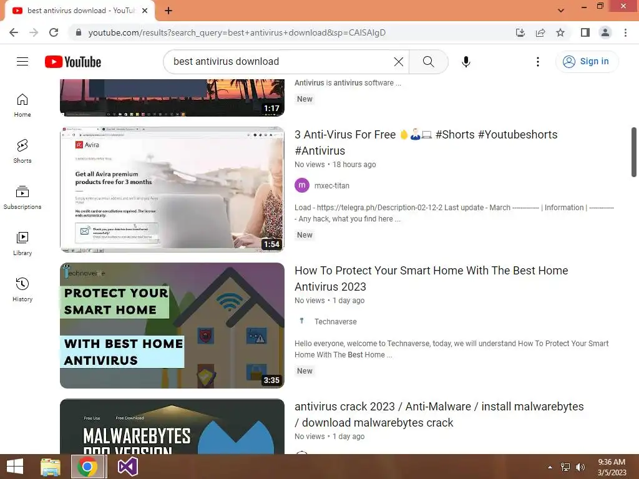This screenshot has height=479, width=639.
Task: Visit the Technaverse channel name
Action: click(335, 322)
